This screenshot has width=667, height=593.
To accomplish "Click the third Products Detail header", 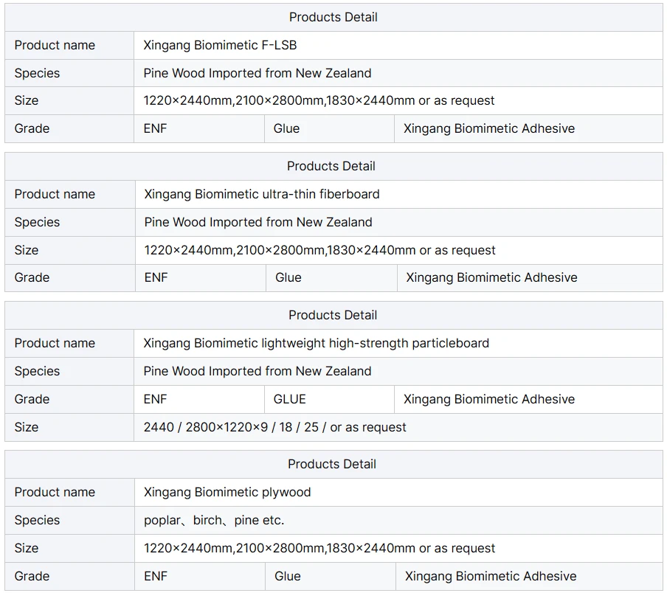I will tap(333, 316).
